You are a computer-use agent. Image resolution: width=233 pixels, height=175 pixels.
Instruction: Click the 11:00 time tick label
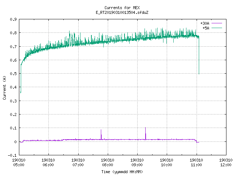[196, 165]
